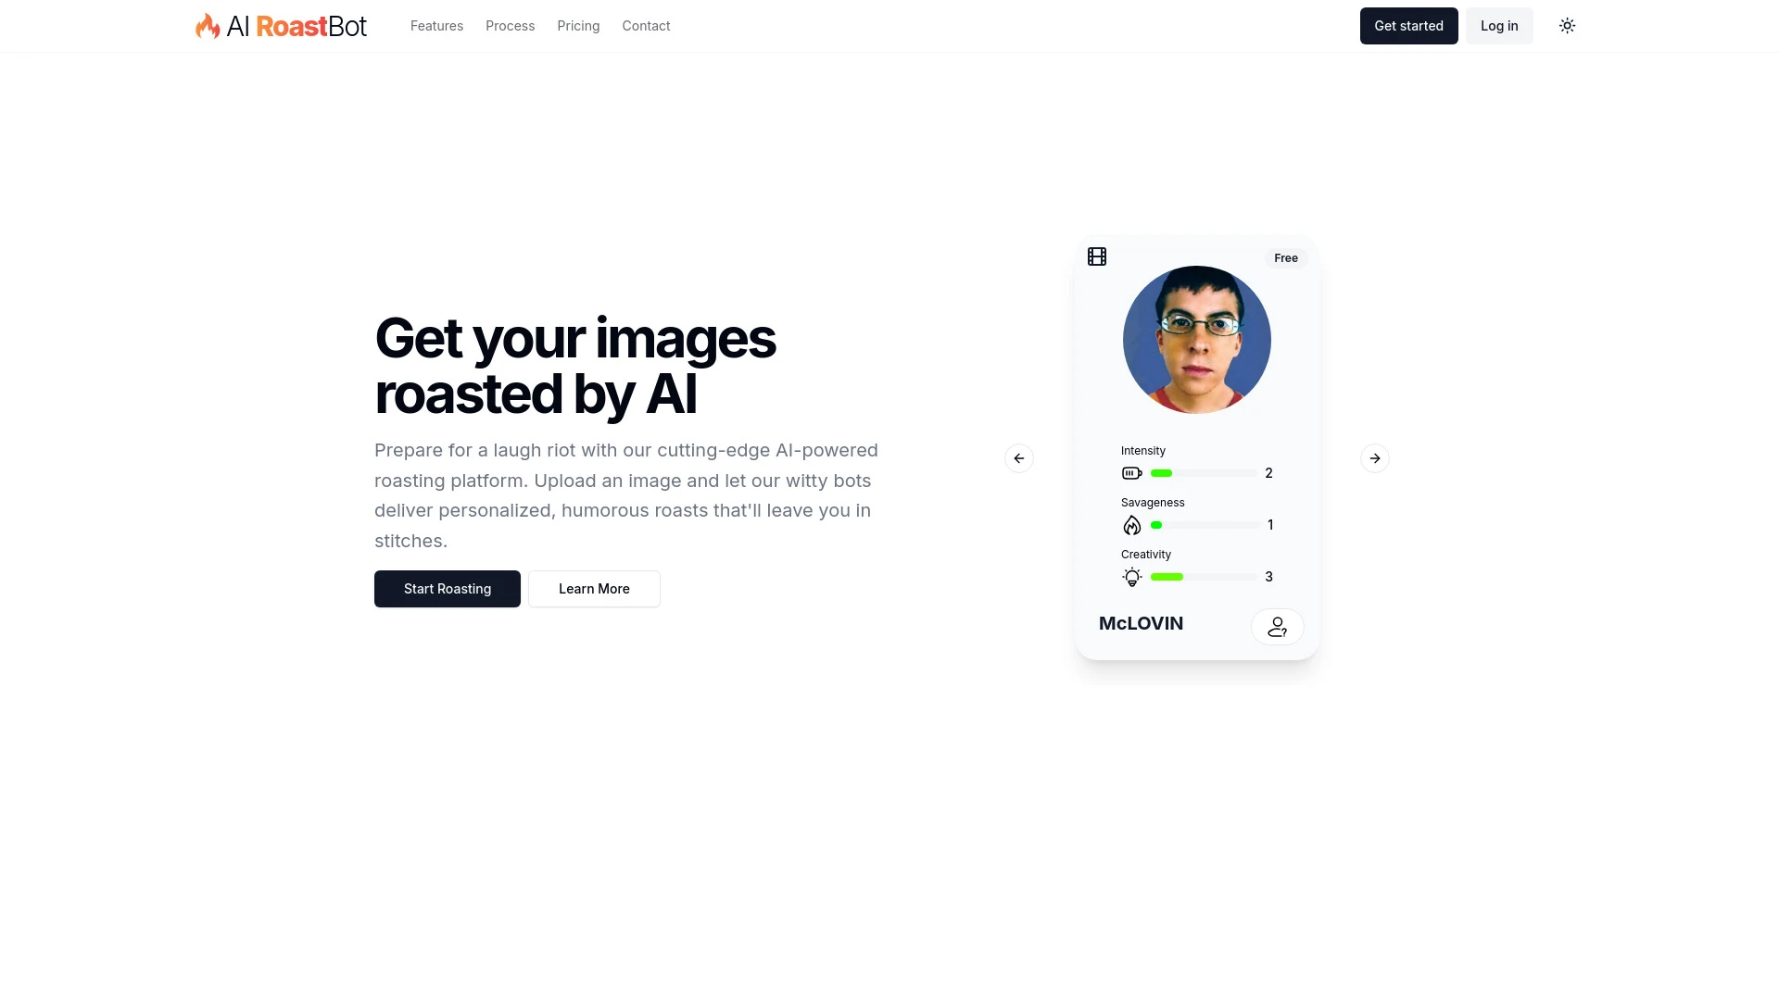Click the right arrow navigation icon
1779x1000 pixels.
(x=1373, y=456)
